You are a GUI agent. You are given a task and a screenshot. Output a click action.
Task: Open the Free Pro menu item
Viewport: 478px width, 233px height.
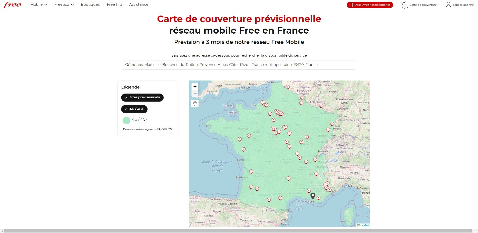pyautogui.click(x=114, y=5)
